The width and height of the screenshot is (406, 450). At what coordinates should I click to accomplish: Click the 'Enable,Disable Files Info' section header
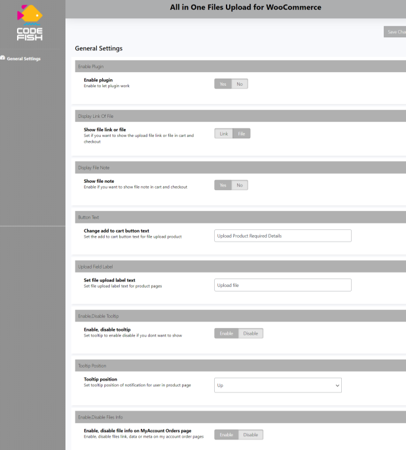pyautogui.click(x=240, y=417)
